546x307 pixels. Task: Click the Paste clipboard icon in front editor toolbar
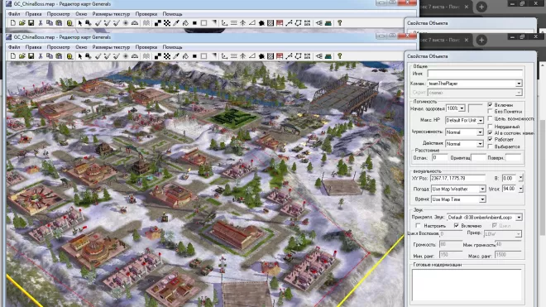click(x=59, y=56)
